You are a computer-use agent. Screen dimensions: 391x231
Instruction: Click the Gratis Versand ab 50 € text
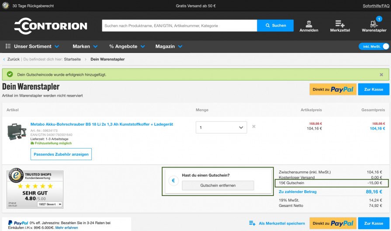point(196,6)
